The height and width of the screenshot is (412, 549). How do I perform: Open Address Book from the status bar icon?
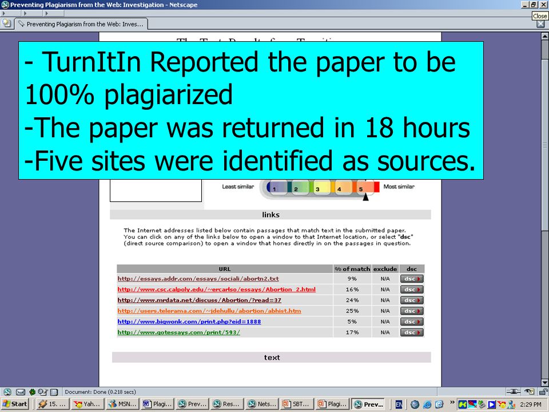(43, 392)
